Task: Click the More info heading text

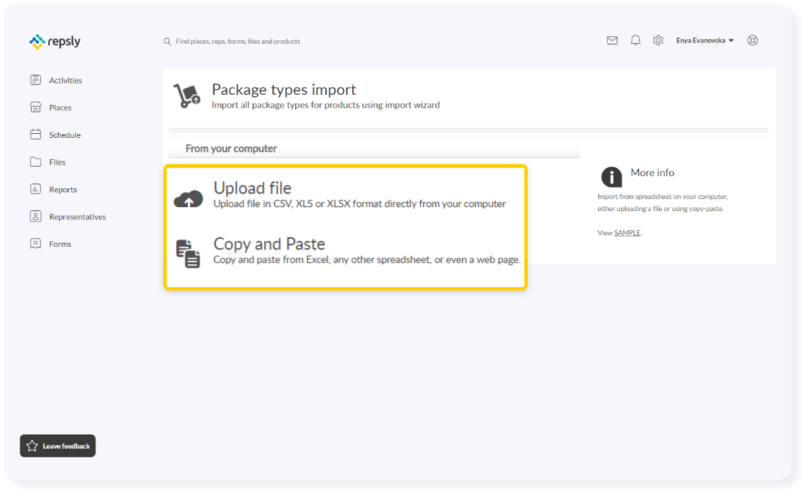Action: (x=652, y=173)
